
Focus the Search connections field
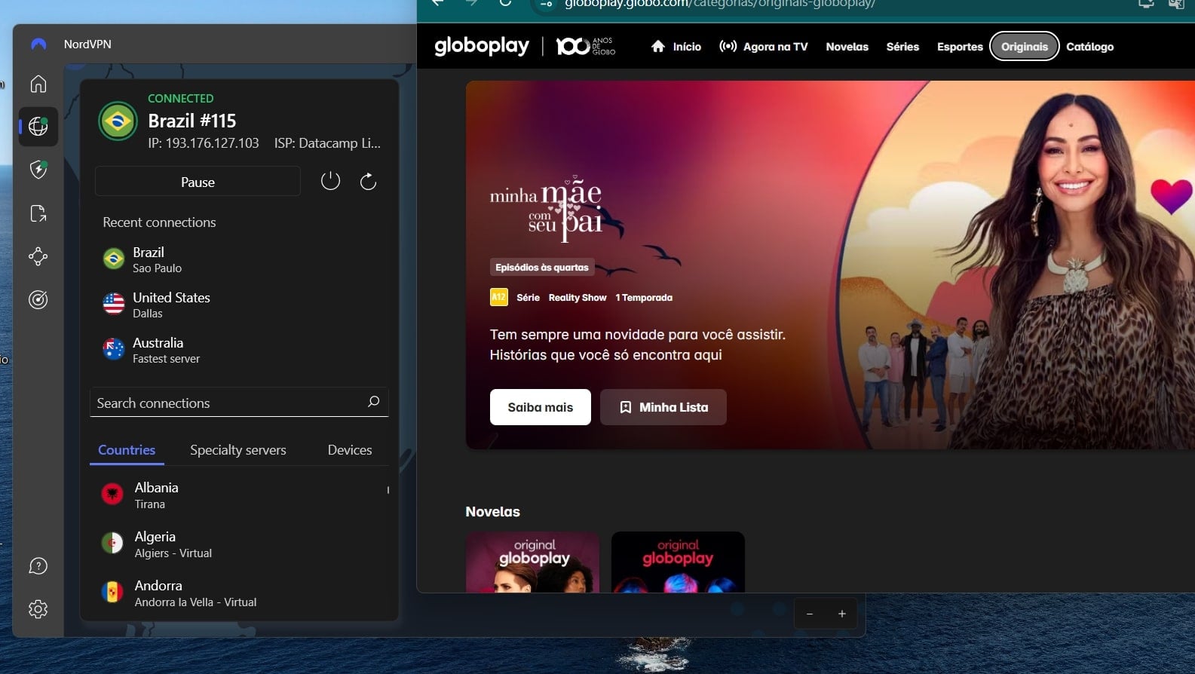click(239, 403)
